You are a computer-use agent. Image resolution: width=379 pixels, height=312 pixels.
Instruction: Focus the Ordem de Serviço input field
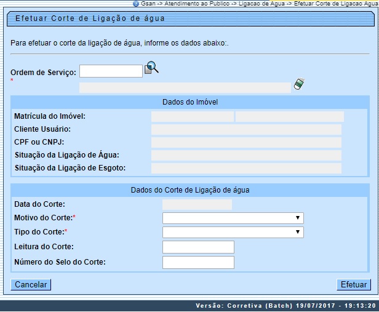point(111,71)
